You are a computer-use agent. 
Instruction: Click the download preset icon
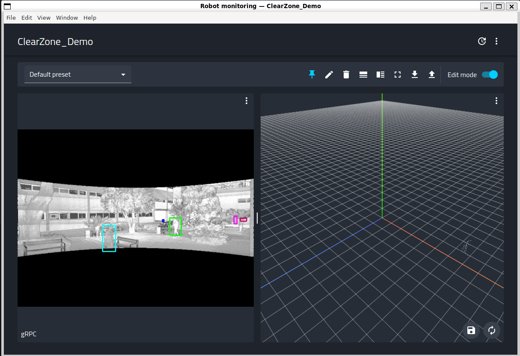point(415,75)
